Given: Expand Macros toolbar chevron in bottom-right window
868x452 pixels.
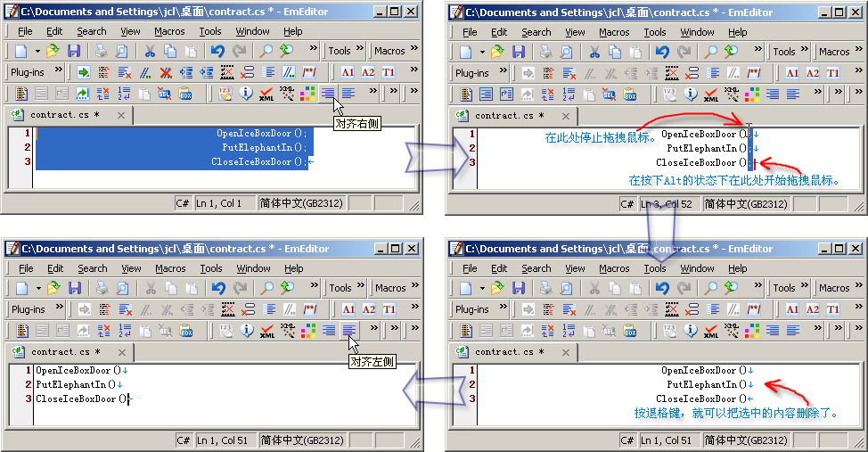Looking at the screenshot, I should [x=858, y=286].
